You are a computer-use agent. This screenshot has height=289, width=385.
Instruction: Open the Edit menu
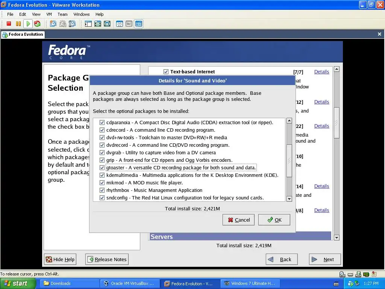pos(23,14)
